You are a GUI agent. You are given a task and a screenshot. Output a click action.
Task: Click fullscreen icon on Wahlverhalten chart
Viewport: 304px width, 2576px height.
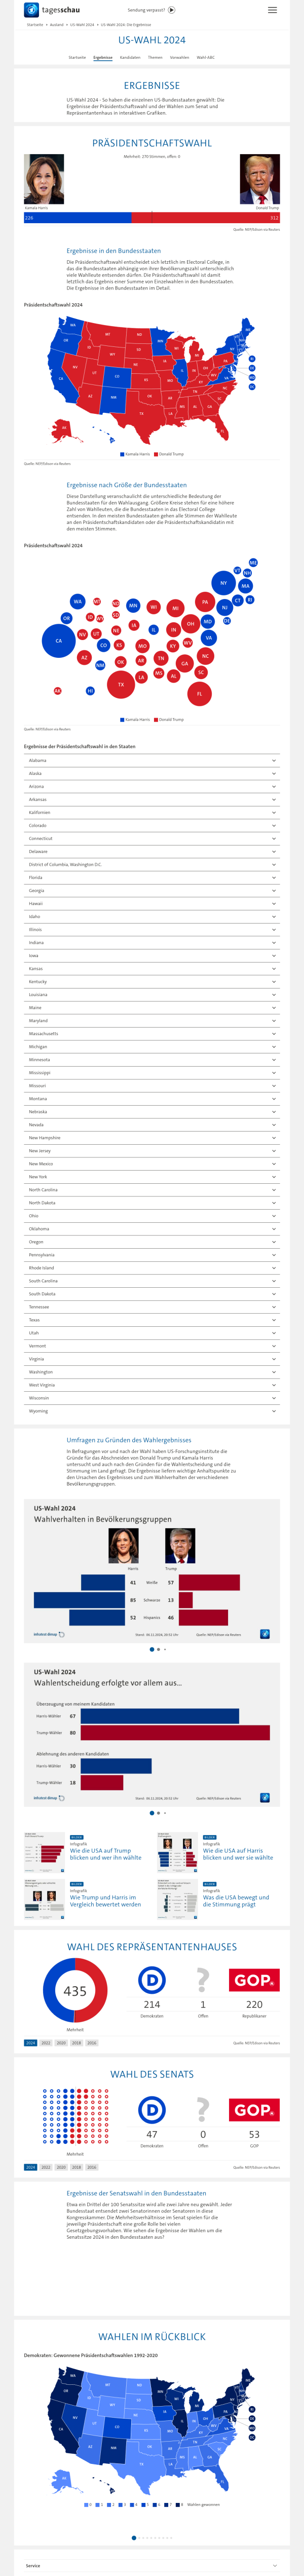[x=265, y=1634]
